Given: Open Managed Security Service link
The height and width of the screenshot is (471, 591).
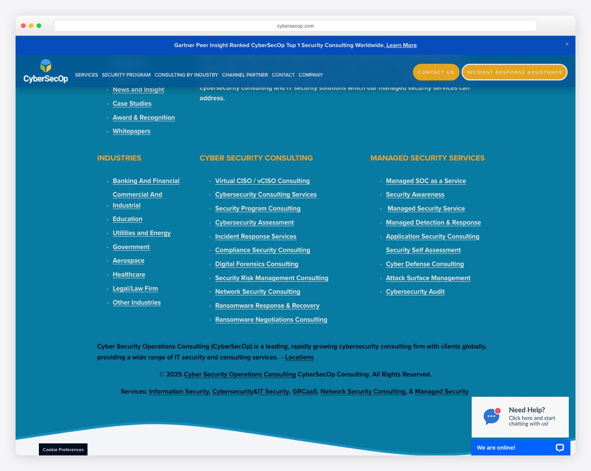Looking at the screenshot, I should click(x=426, y=209).
